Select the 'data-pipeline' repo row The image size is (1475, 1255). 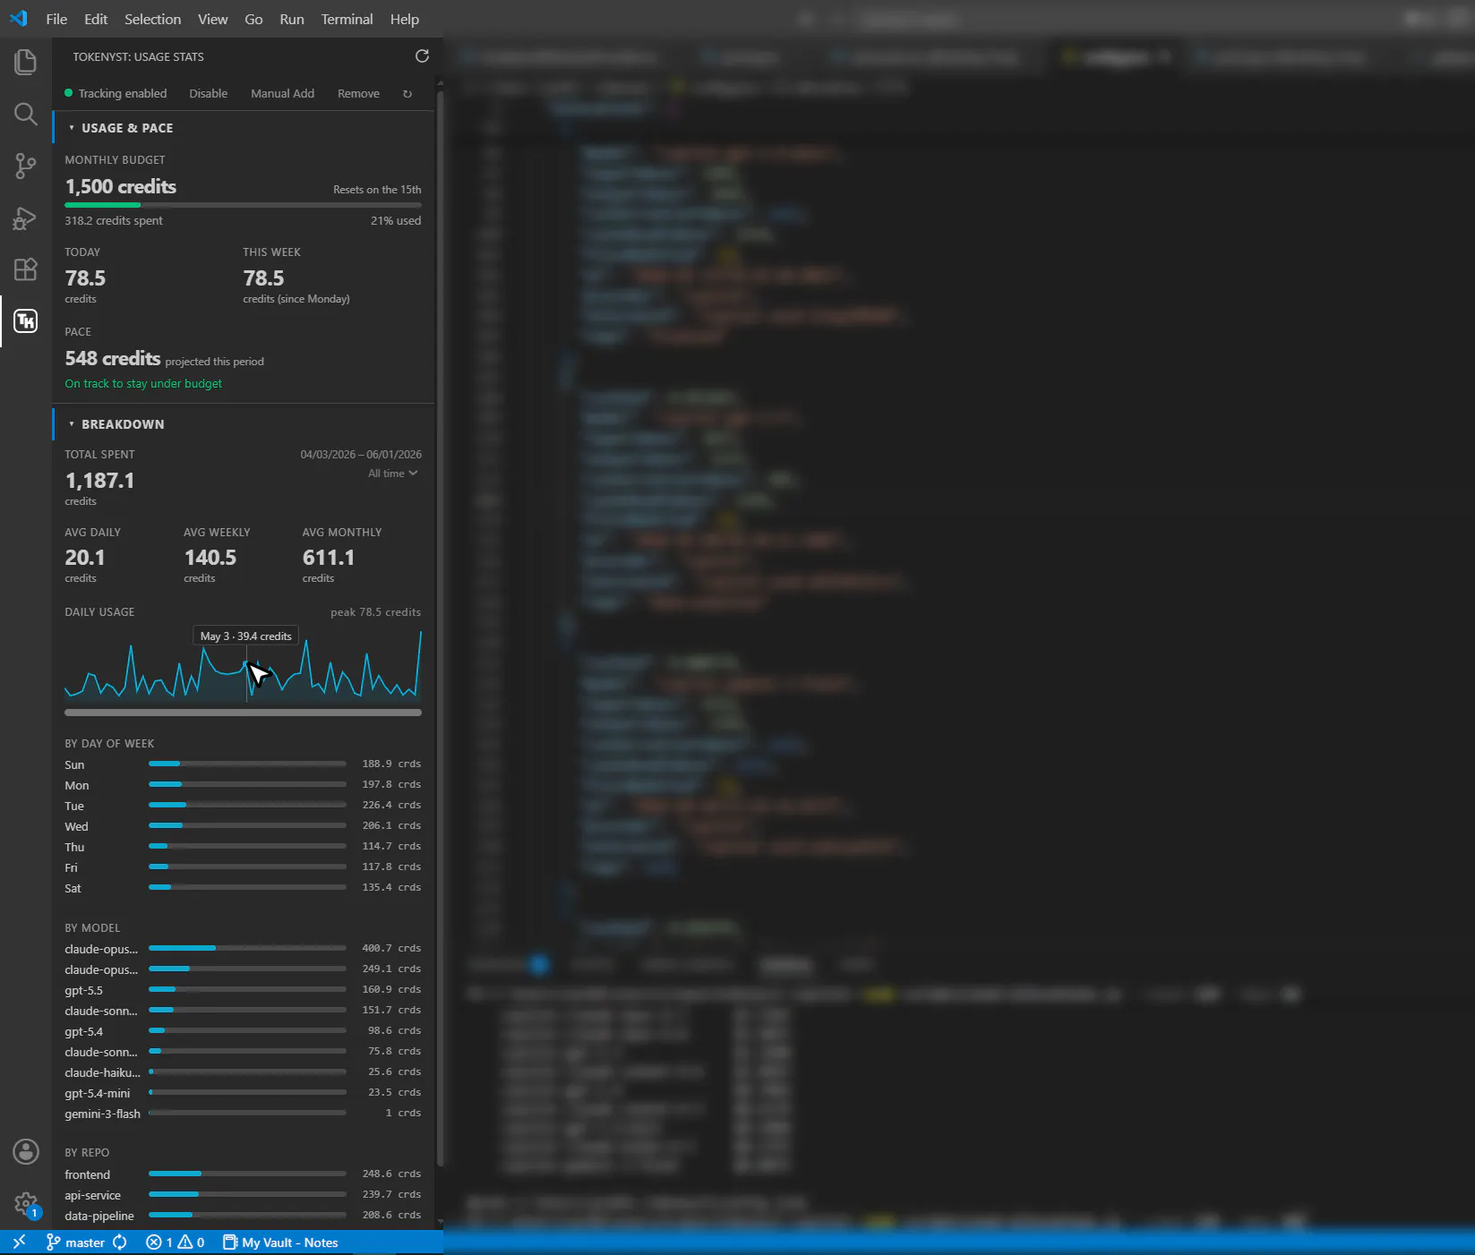tap(243, 1216)
